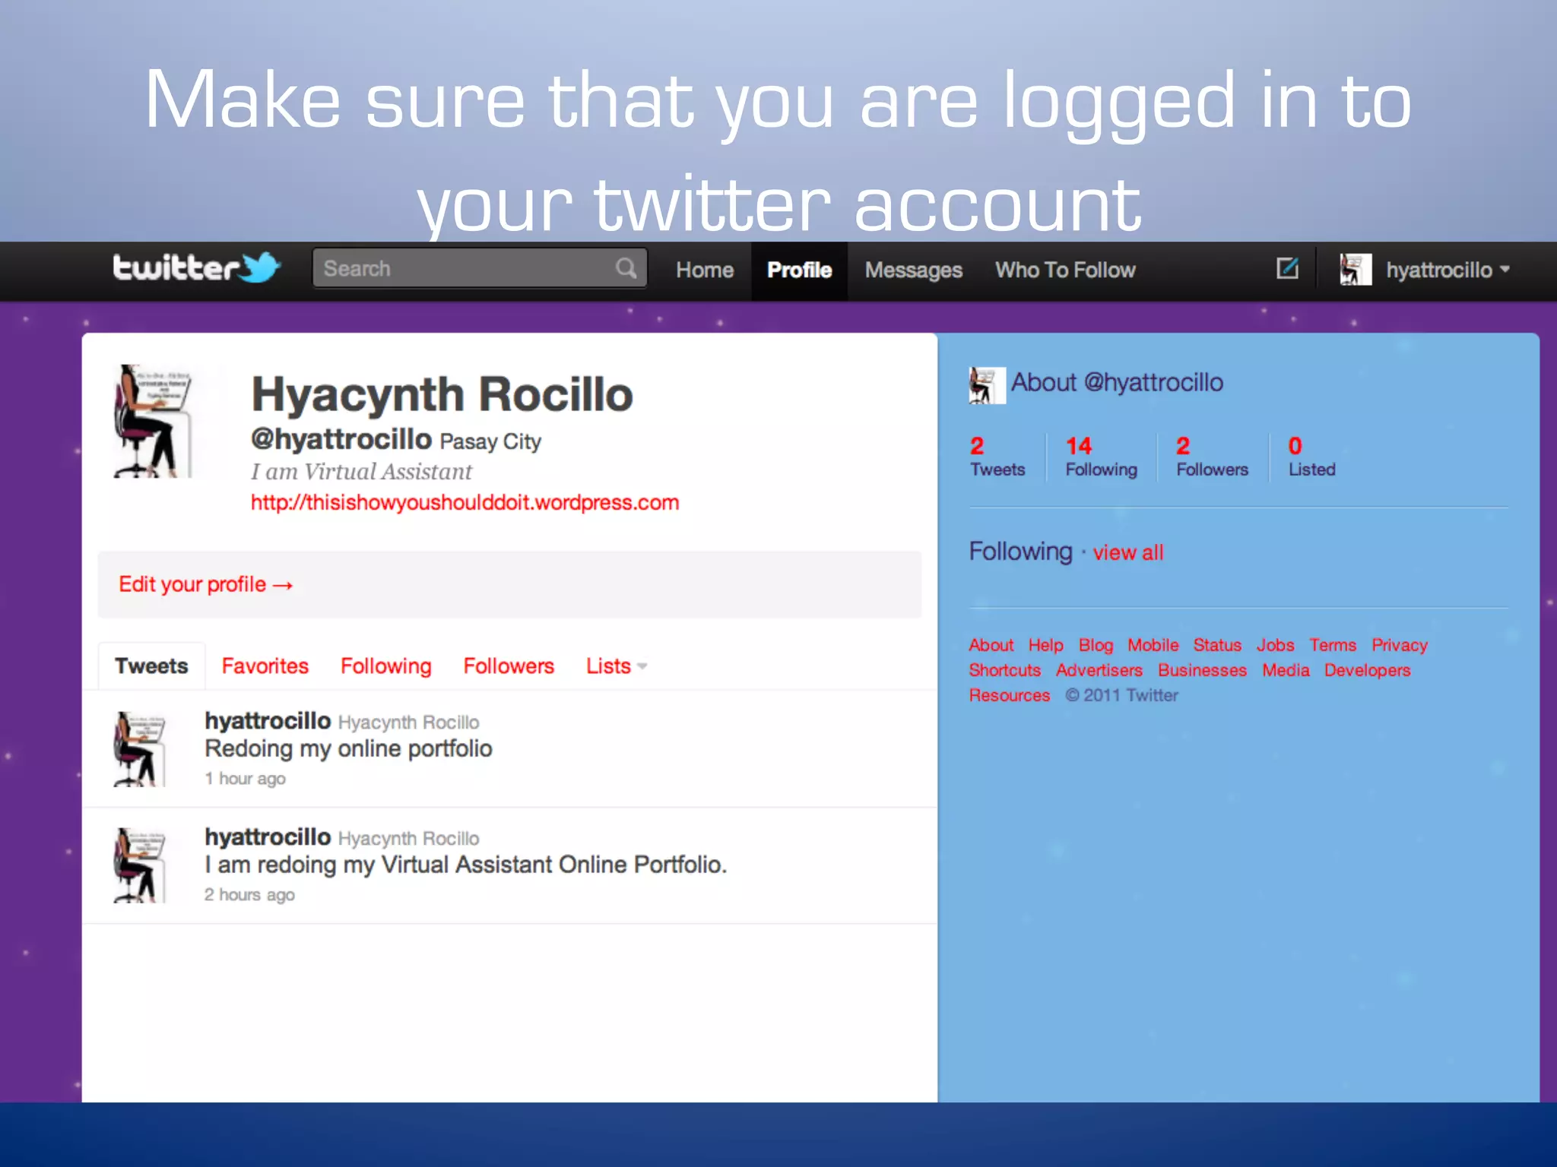Open the thisishowyoushoulddoit.wordpress.com link
The image size is (1557, 1167).
[465, 502]
